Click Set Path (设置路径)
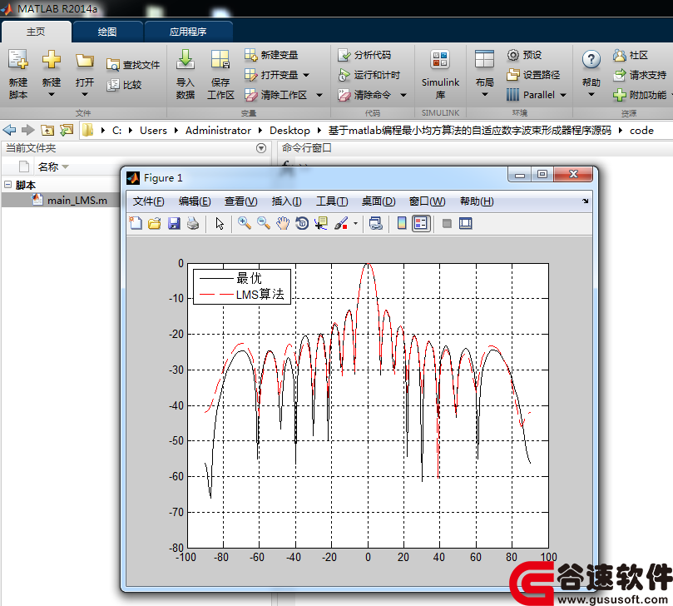Viewport: 673px width, 606px height. (x=533, y=75)
